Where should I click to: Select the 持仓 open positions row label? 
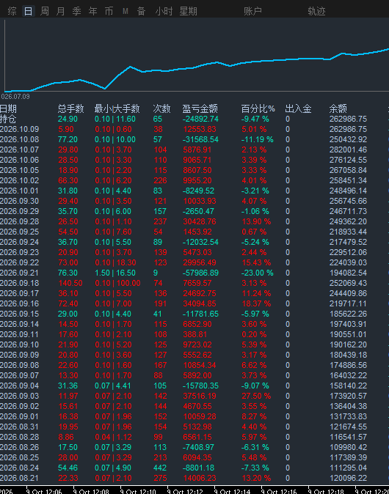point(8,119)
